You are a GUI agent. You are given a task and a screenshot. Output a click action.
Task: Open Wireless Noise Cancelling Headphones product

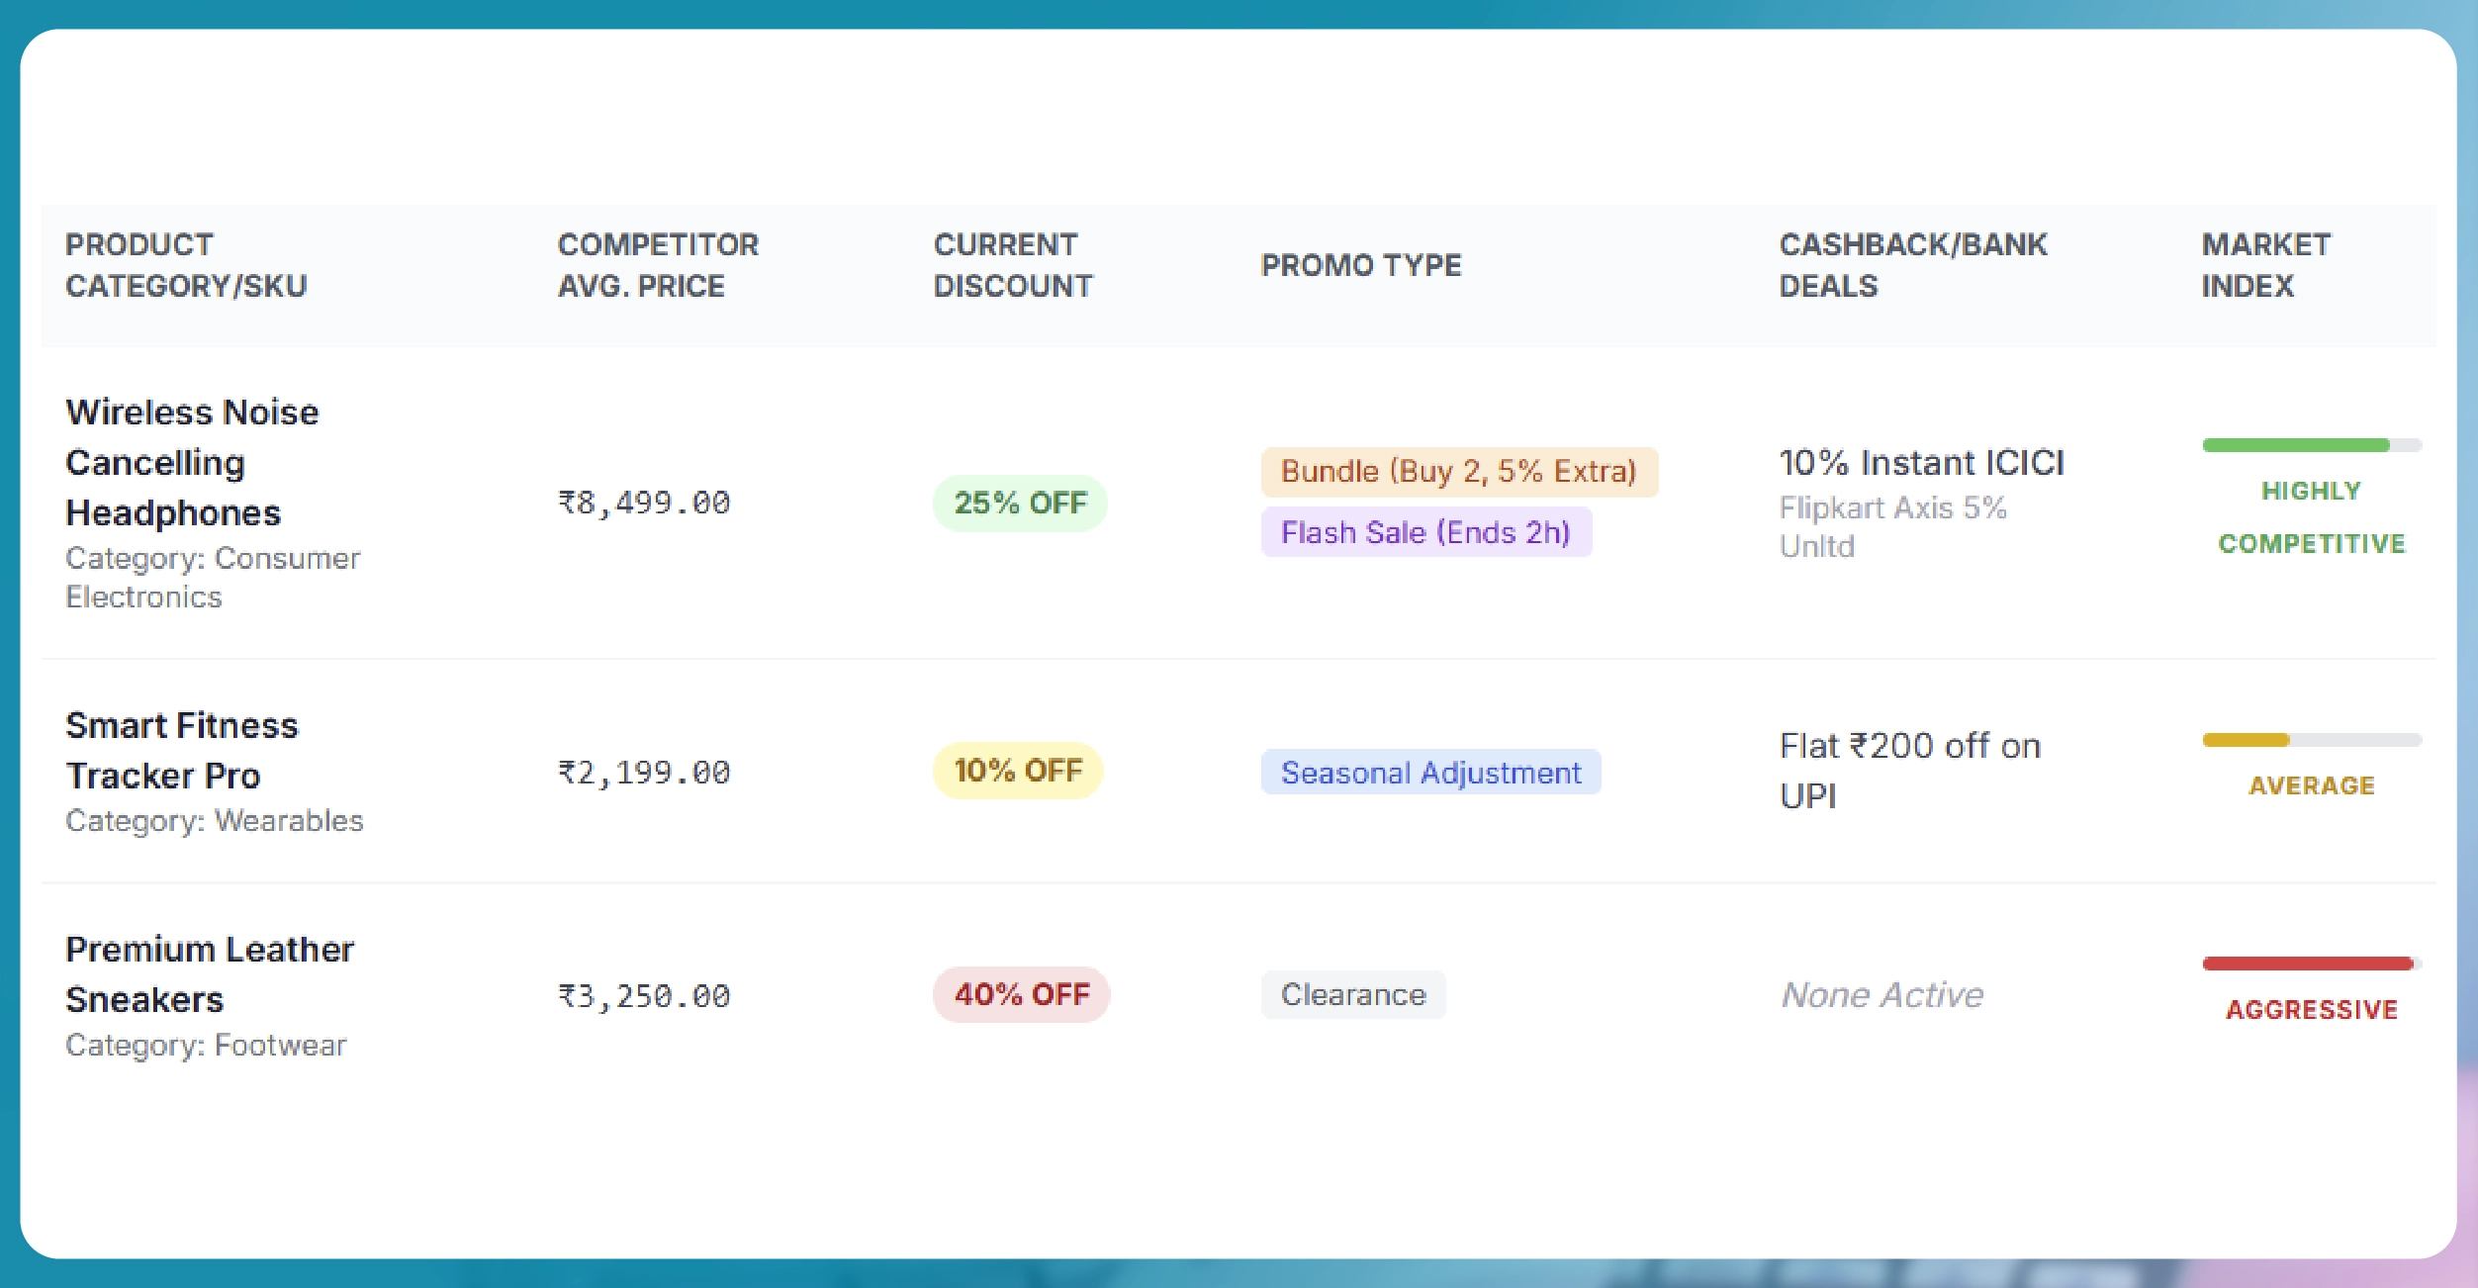pyautogui.click(x=192, y=462)
